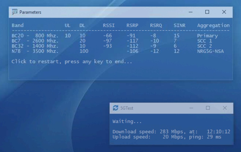This screenshot has width=241, height=152.
Task: Click the RSRQ column header
Action: (156, 25)
